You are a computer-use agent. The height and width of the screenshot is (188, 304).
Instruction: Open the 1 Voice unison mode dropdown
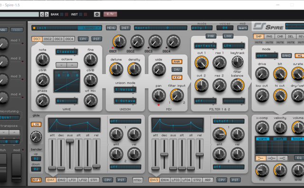(x=125, y=90)
